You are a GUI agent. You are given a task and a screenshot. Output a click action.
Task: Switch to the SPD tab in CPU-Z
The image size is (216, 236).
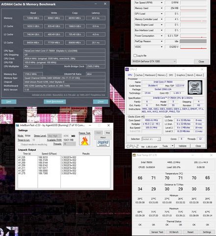pos(171,75)
